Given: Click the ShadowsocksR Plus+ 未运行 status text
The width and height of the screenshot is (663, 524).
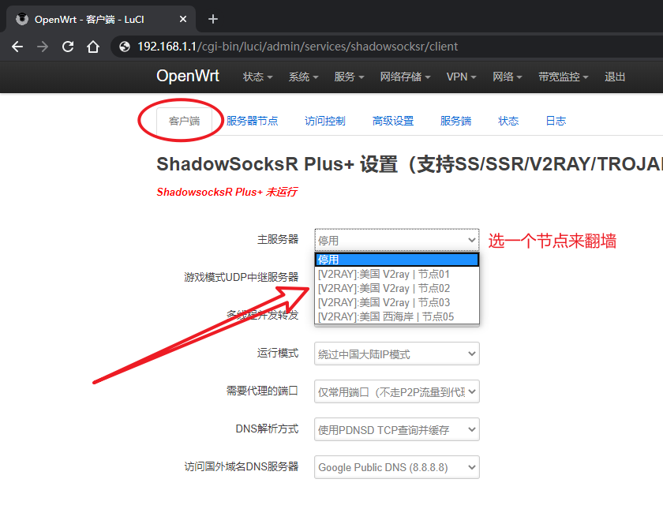Looking at the screenshot, I should pos(227,192).
